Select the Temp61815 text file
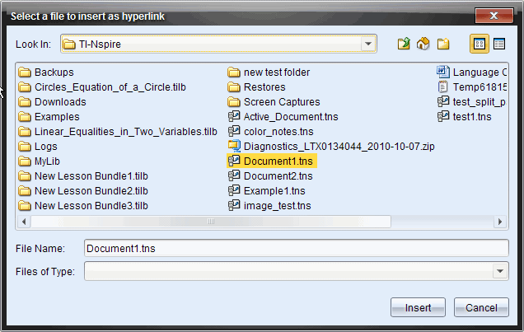Viewport: 524px width, 332px height. (479, 87)
